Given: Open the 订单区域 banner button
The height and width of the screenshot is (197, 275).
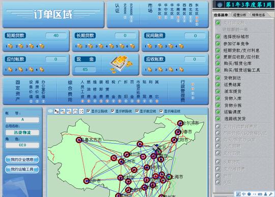Looking at the screenshot, I should 53,15.
